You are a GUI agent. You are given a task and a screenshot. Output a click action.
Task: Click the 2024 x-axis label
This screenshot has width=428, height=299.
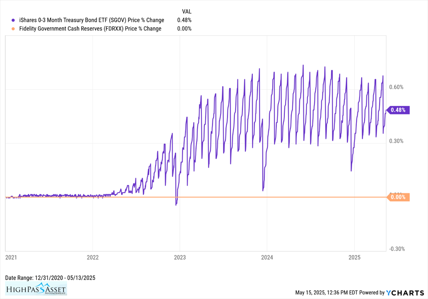(x=267, y=257)
